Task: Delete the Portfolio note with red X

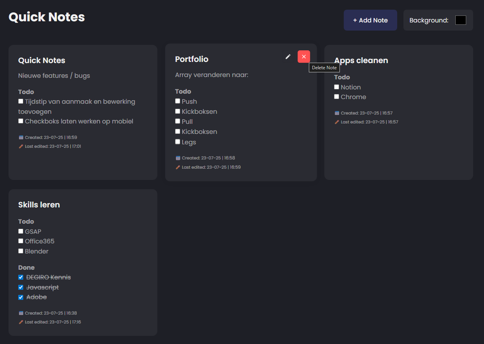Action: pyautogui.click(x=303, y=56)
